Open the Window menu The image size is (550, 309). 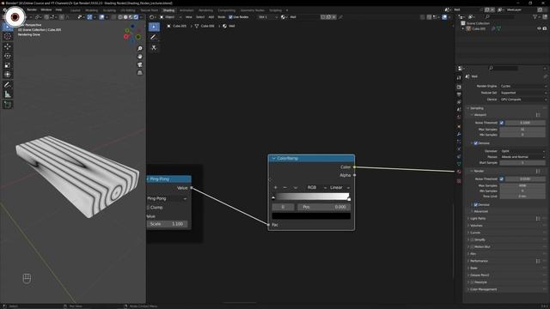pos(46,9)
